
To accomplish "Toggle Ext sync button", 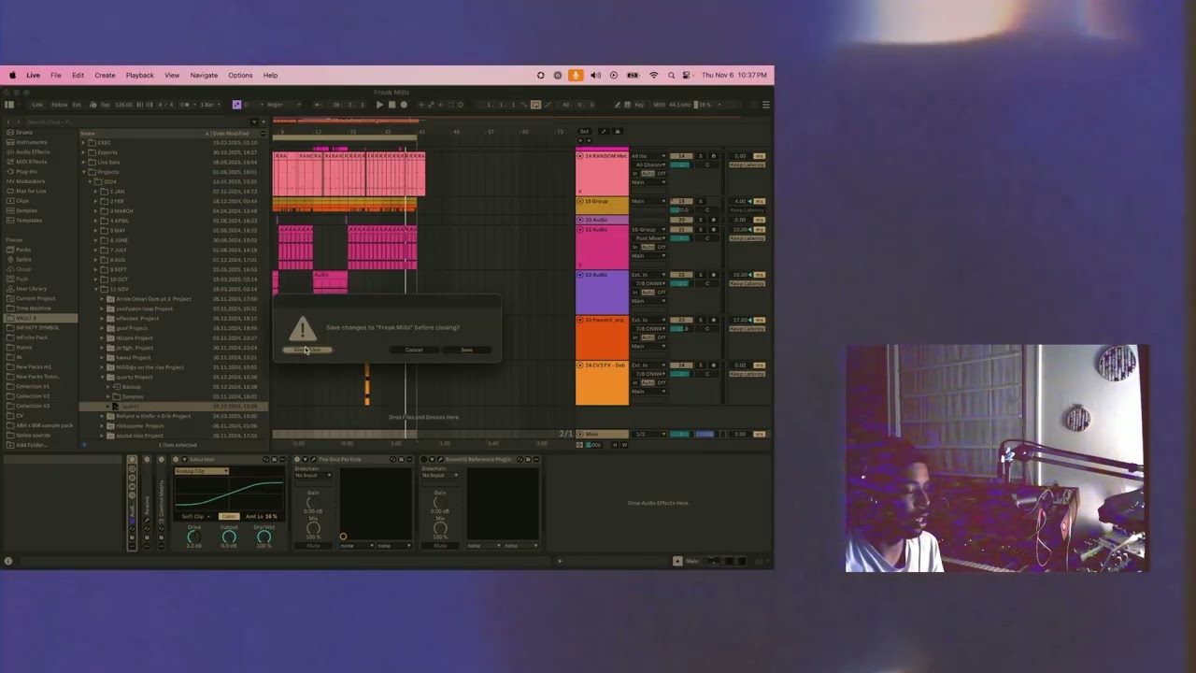I will coord(78,105).
